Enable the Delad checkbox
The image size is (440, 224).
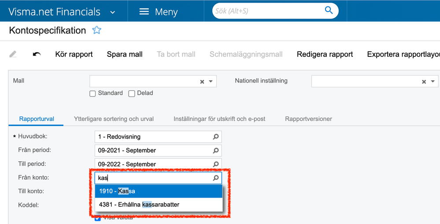(132, 93)
